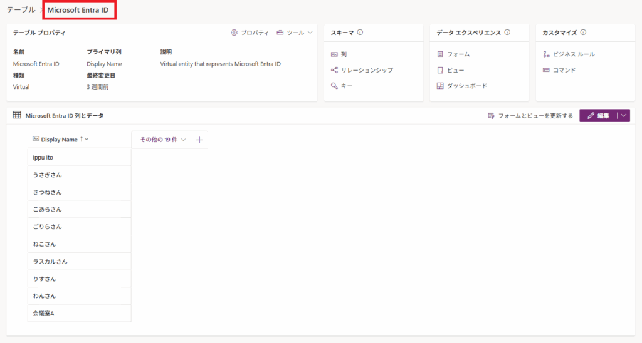Select the Ippu Ito cell
This screenshot has width=642, height=343.
point(80,157)
